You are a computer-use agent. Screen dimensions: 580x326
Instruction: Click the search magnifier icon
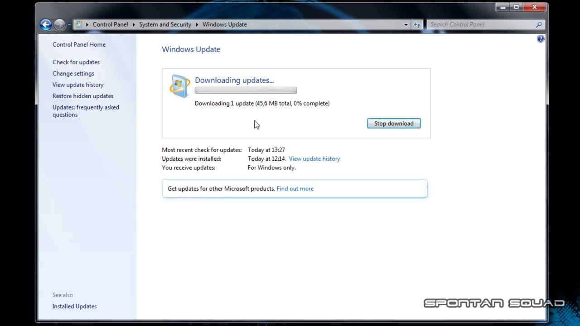point(539,24)
